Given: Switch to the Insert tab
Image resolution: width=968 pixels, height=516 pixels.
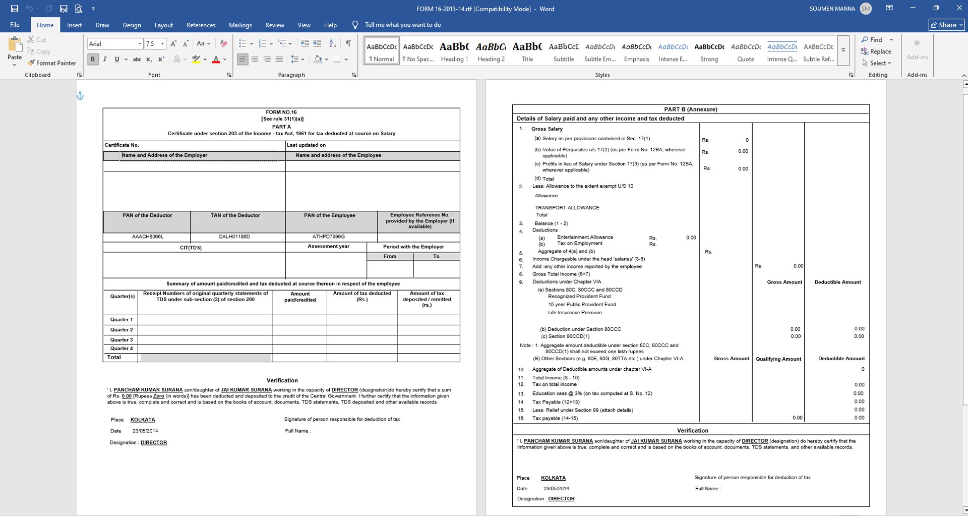Looking at the screenshot, I should (x=75, y=25).
